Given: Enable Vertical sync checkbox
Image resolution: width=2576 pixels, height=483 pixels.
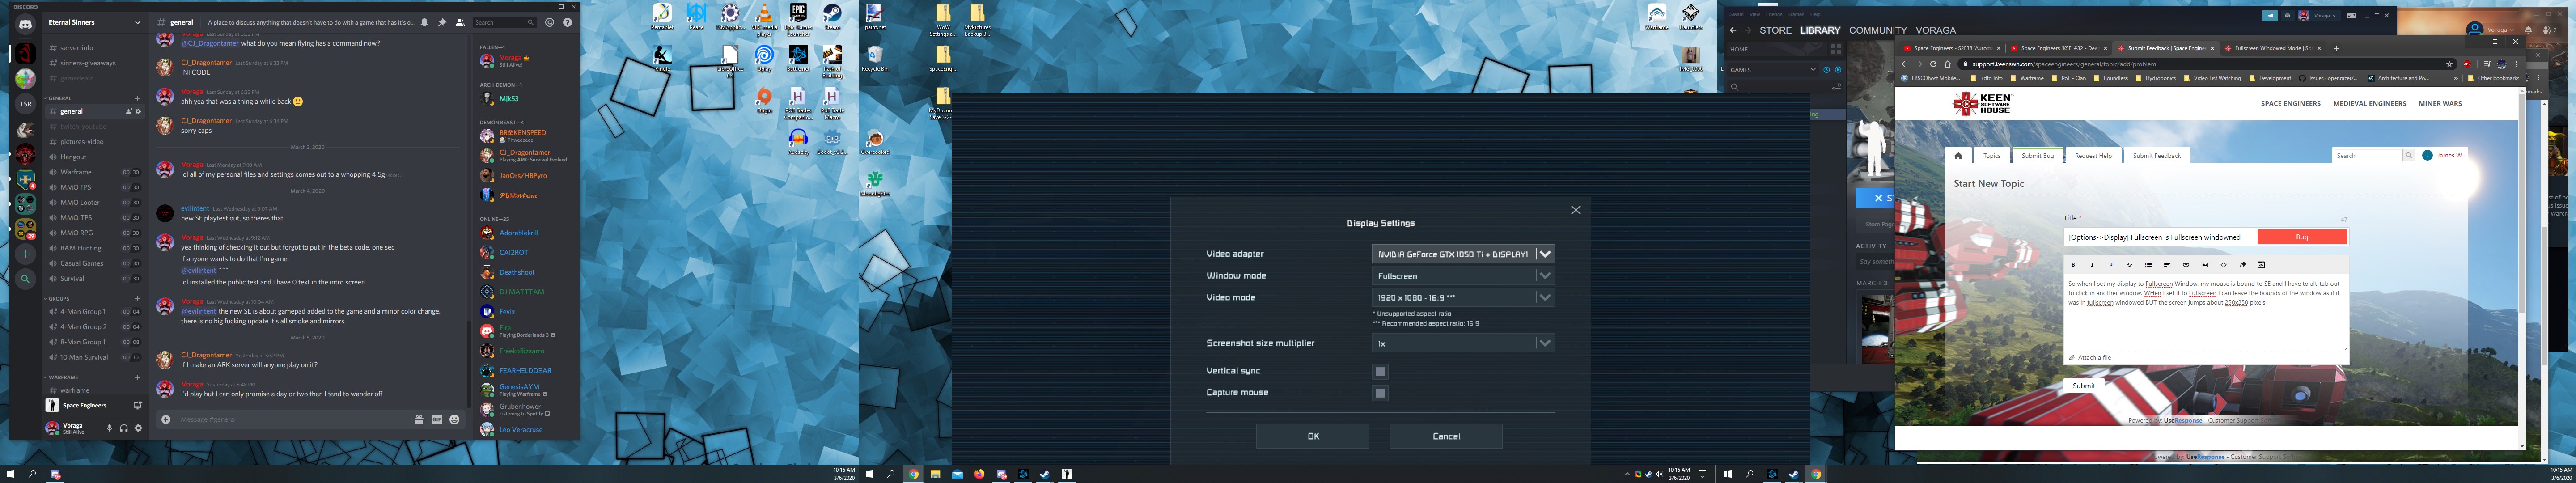Looking at the screenshot, I should [x=1380, y=371].
